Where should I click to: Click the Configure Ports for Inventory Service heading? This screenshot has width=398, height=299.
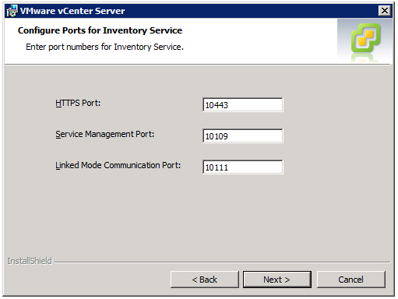point(100,30)
